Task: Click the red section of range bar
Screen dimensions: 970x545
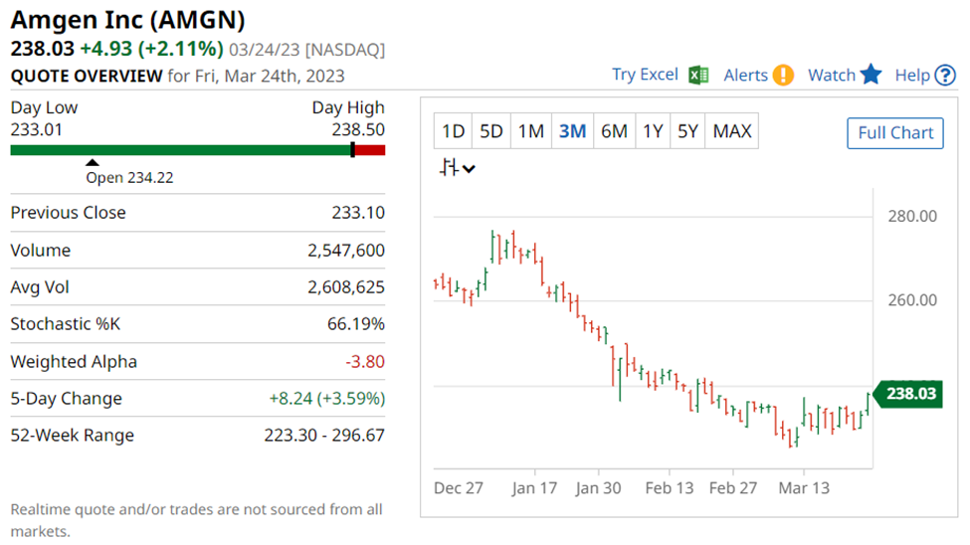Action: click(370, 150)
